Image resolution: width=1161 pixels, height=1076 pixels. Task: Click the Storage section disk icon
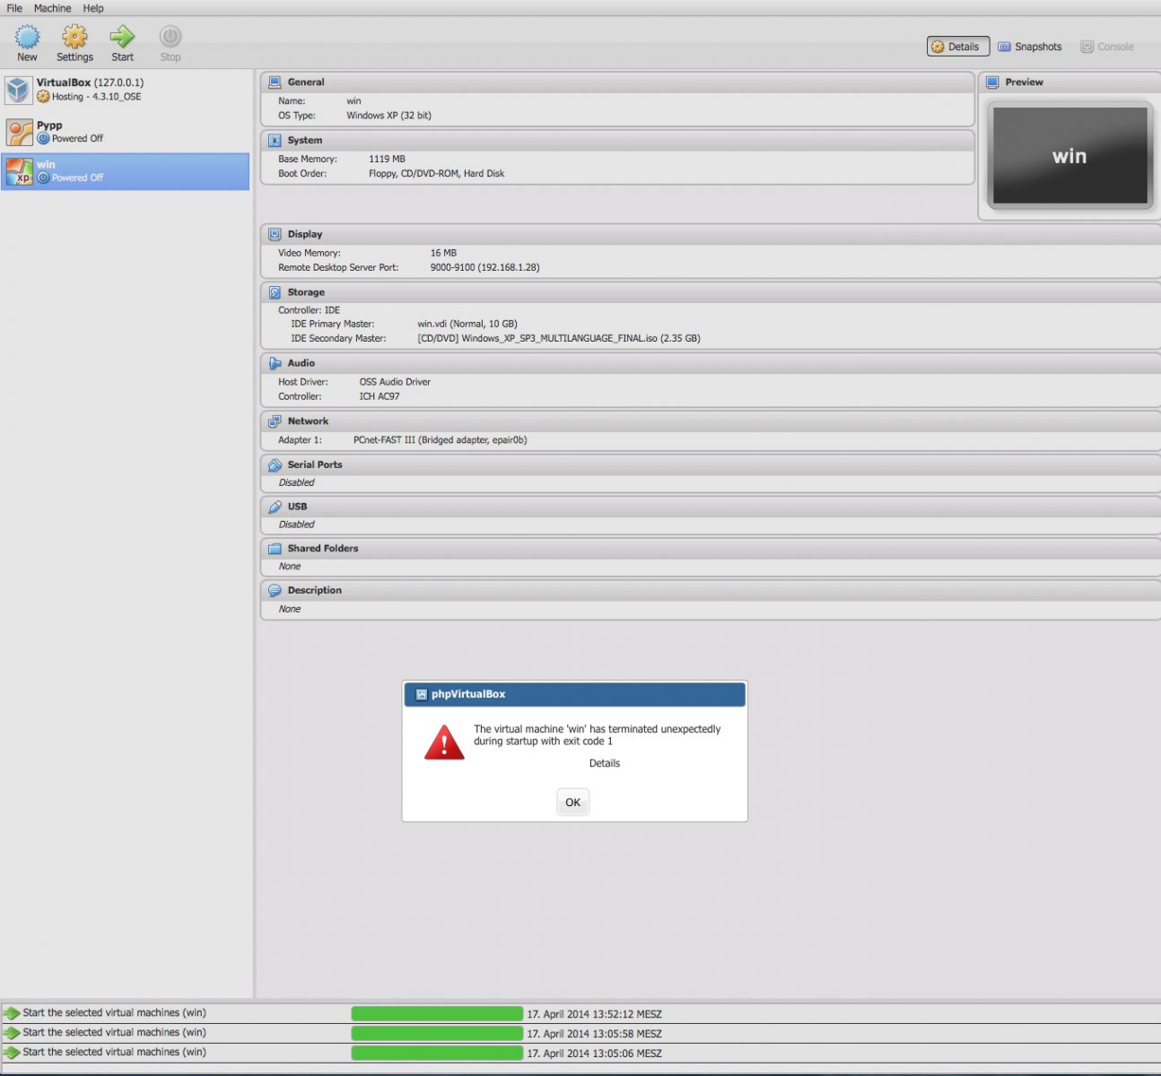tap(275, 292)
